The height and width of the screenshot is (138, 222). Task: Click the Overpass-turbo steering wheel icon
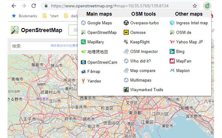point(126,23)
